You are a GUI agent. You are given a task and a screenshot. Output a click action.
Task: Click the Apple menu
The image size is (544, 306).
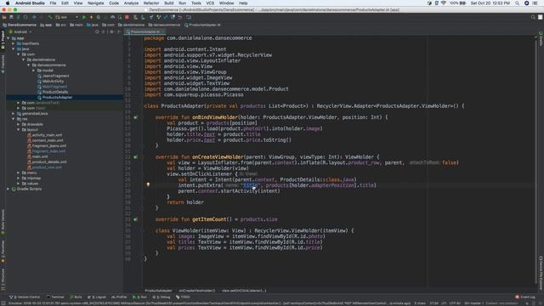pyautogui.click(x=8, y=3)
